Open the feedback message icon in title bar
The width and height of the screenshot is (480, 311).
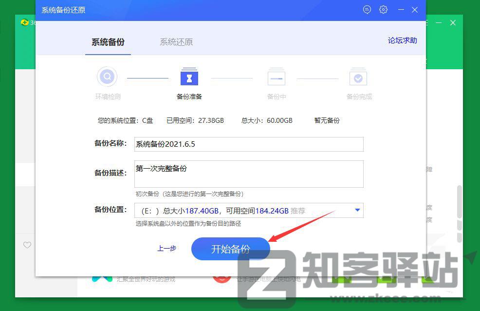[367, 9]
